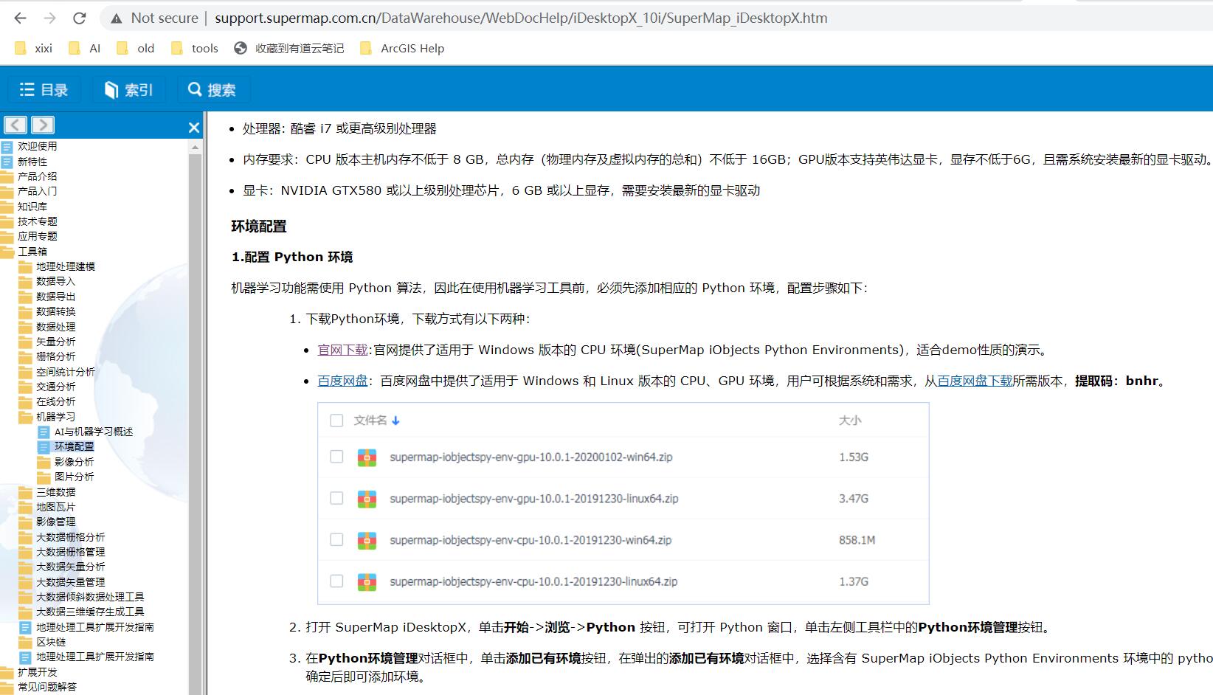Open the 官网下载 link
The image size is (1213, 695).
pos(342,350)
